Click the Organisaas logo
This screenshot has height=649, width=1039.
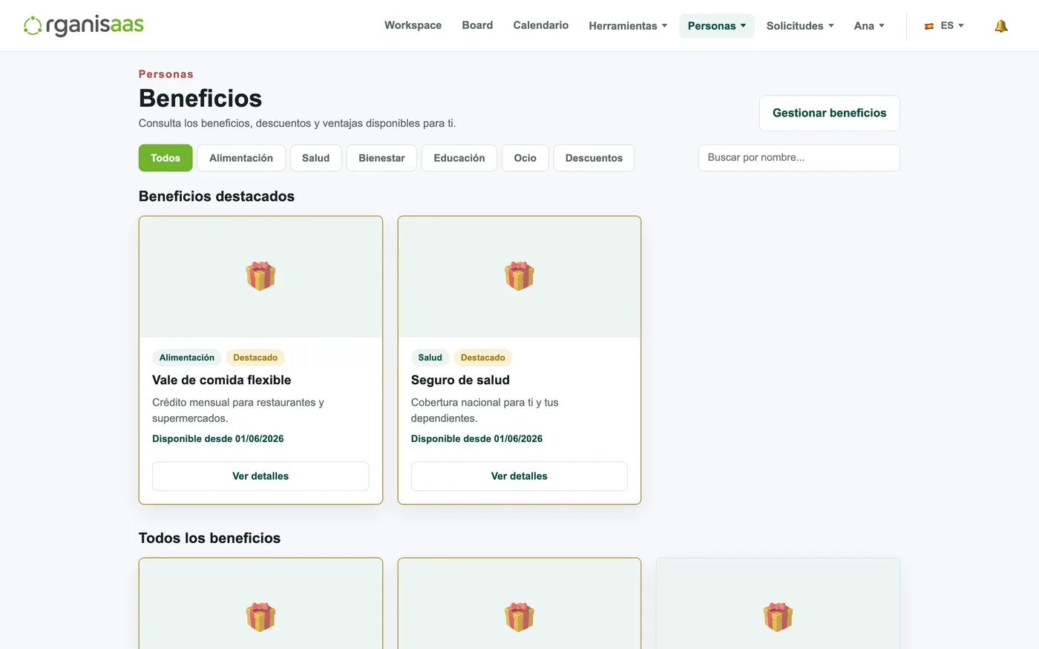pyautogui.click(x=84, y=25)
